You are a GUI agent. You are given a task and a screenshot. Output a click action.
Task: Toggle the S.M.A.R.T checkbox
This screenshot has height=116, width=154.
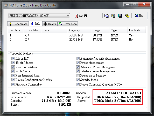[x=13, y=59]
